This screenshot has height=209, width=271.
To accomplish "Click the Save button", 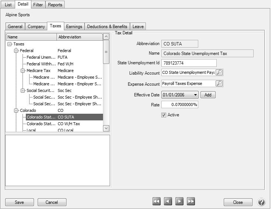I will coord(19,202).
